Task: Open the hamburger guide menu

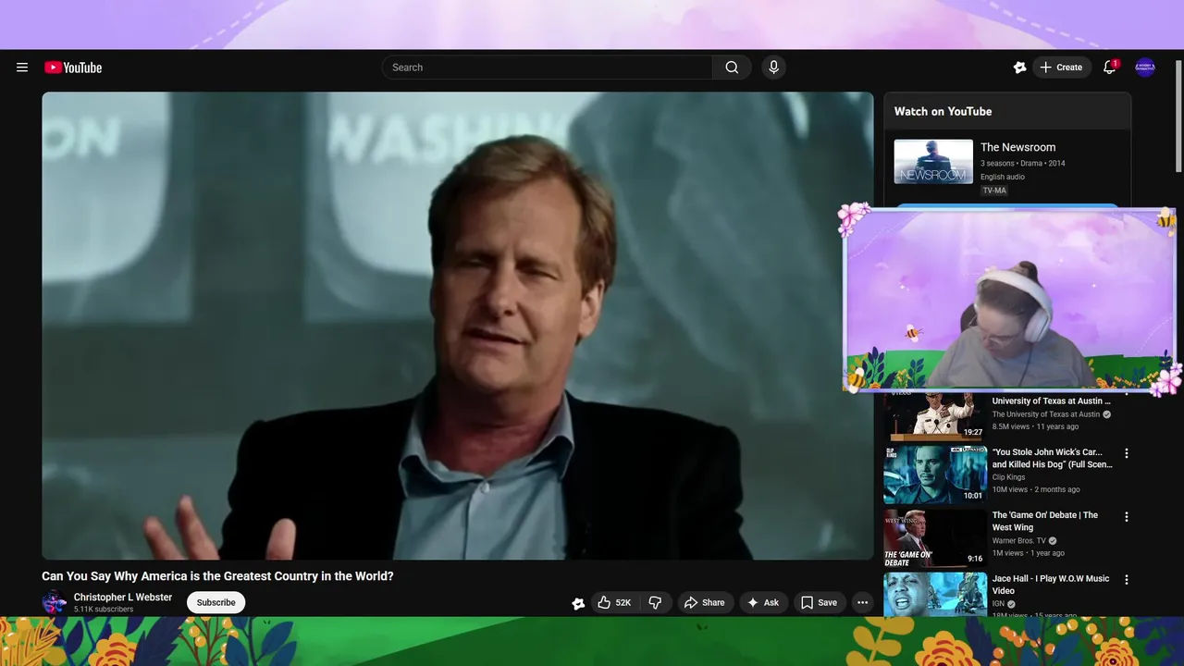Action: pyautogui.click(x=22, y=68)
